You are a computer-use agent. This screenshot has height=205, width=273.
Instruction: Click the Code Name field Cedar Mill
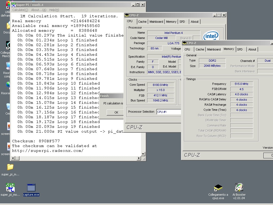(161, 38)
